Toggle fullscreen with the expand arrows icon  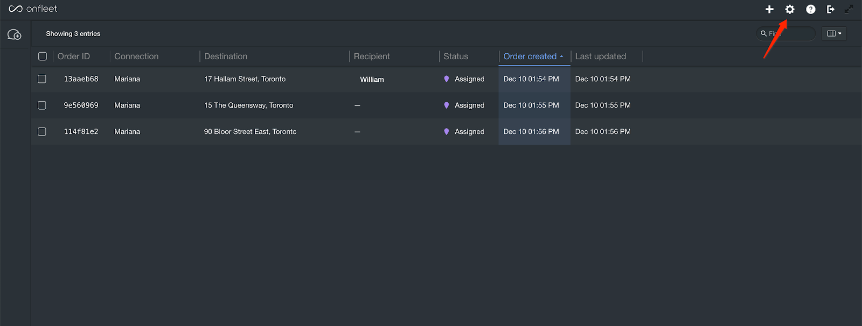pos(849,9)
